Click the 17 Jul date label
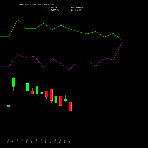 click(x=27, y=141)
